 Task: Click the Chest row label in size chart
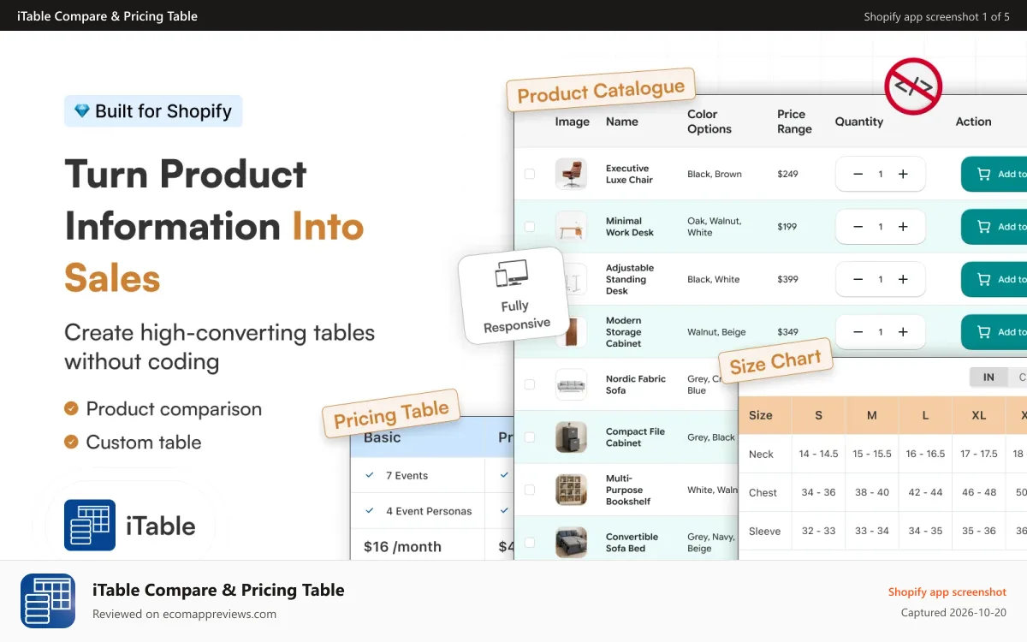click(x=763, y=492)
